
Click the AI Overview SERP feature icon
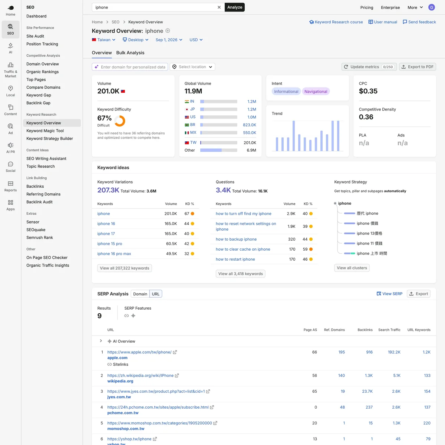pyautogui.click(x=133, y=316)
